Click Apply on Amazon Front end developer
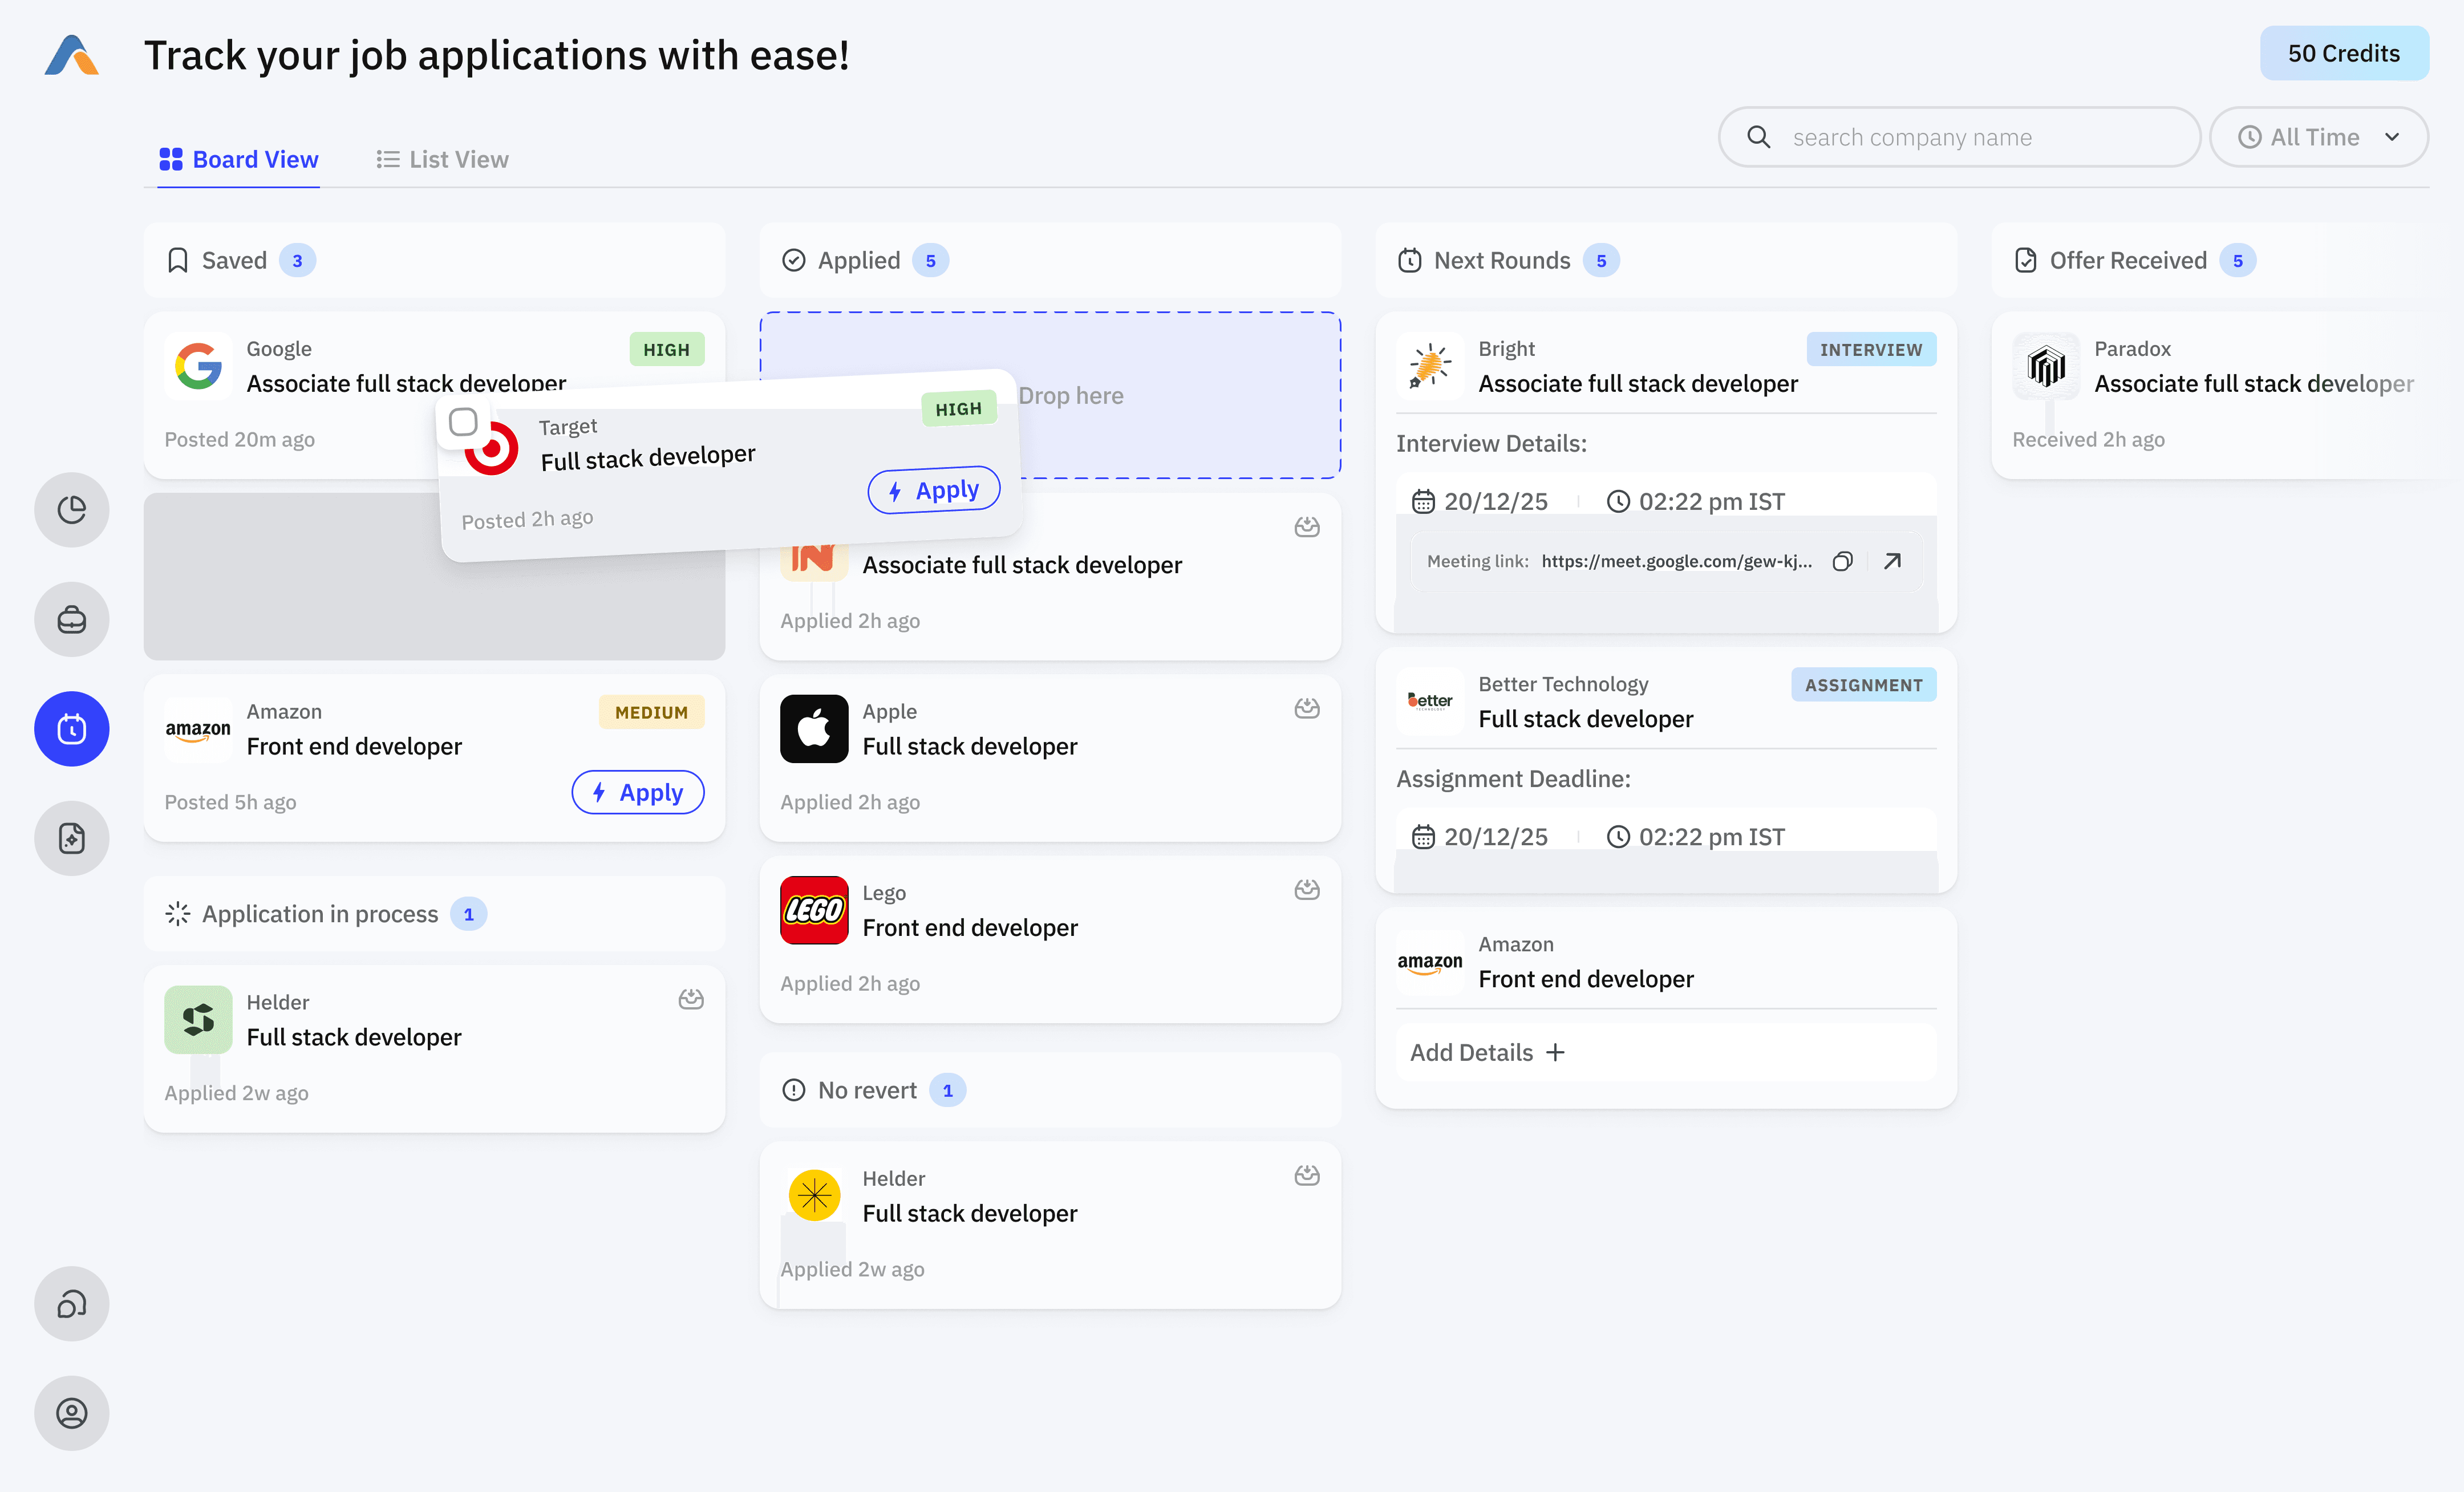The image size is (2464, 1492). pyautogui.click(x=637, y=792)
